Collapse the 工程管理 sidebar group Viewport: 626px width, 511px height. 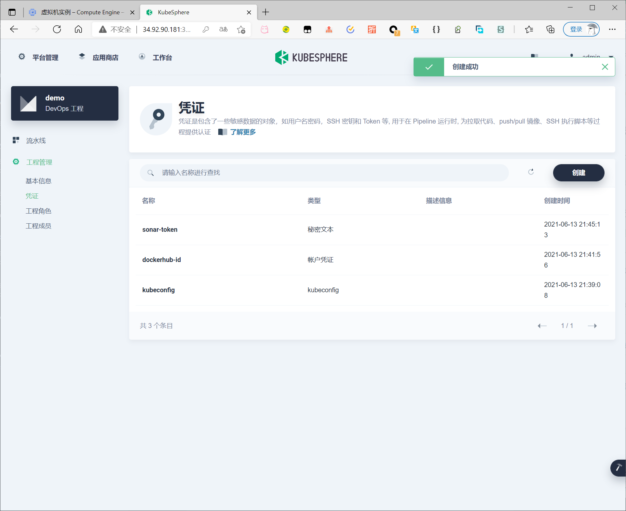coord(39,162)
